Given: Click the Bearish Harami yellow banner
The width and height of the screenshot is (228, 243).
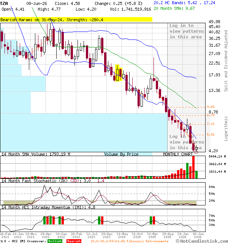Looking at the screenshot, I should point(76,20).
